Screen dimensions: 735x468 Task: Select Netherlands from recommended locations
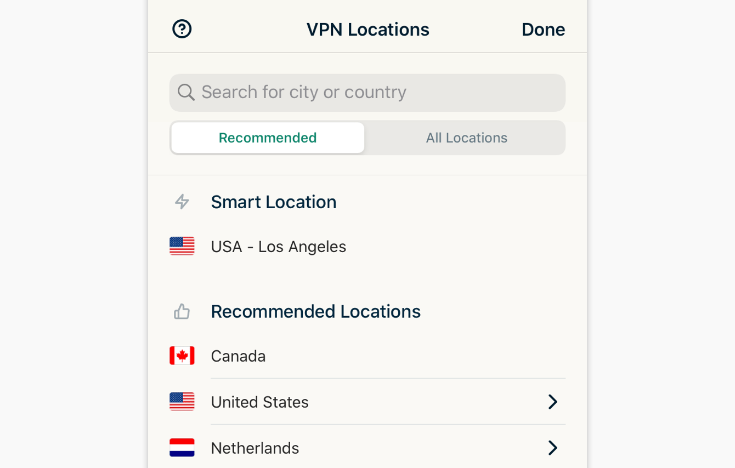(255, 448)
